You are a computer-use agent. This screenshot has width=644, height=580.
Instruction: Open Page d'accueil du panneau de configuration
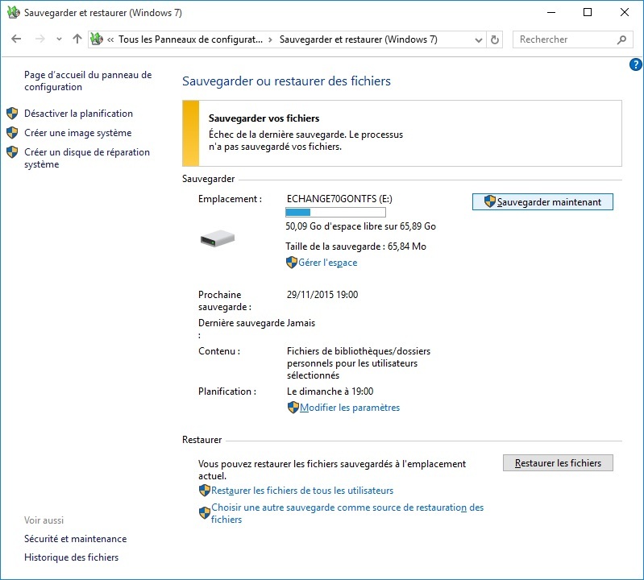point(88,81)
